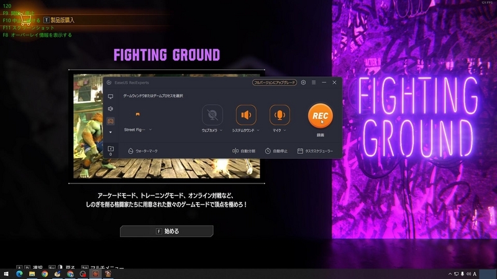Screen dimensions: 497x279
Task: Toggle system sound recording
Action: (x=246, y=115)
